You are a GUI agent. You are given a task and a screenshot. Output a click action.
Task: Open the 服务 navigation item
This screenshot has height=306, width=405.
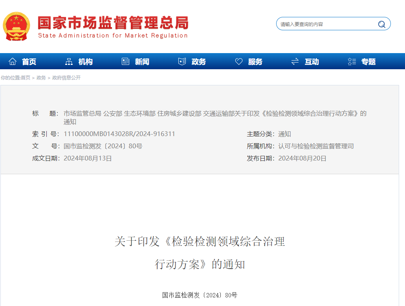click(255, 61)
